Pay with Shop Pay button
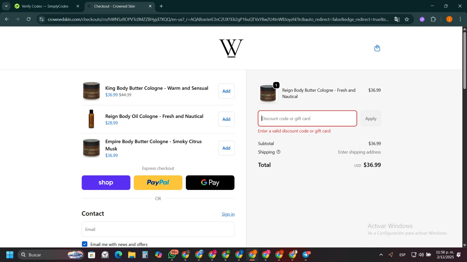 click(106, 183)
